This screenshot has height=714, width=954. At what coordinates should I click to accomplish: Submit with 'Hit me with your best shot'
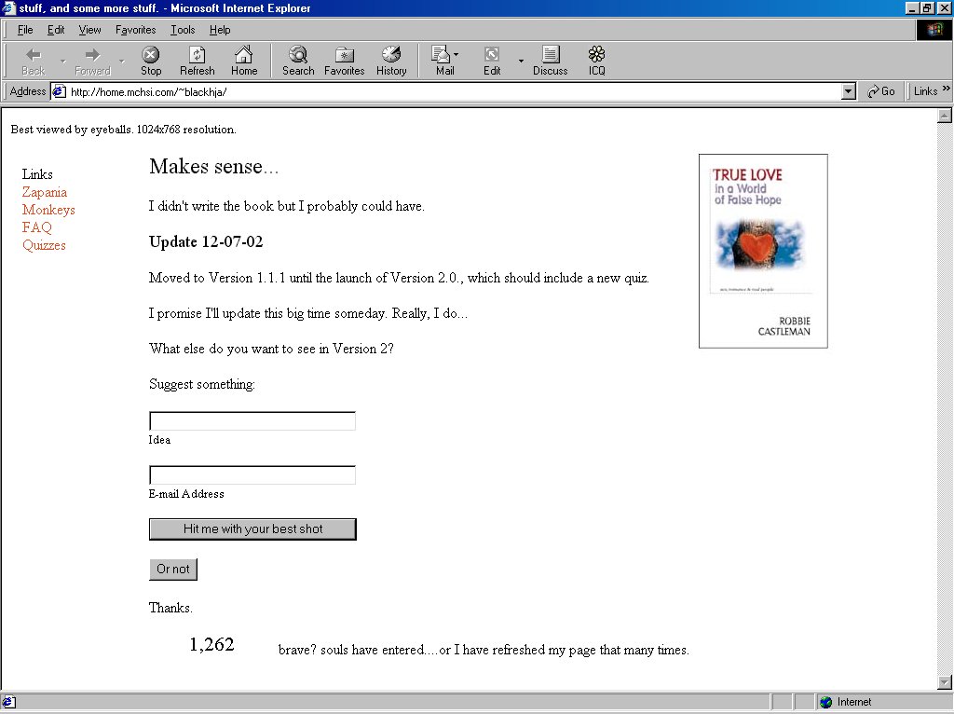pyautogui.click(x=252, y=529)
